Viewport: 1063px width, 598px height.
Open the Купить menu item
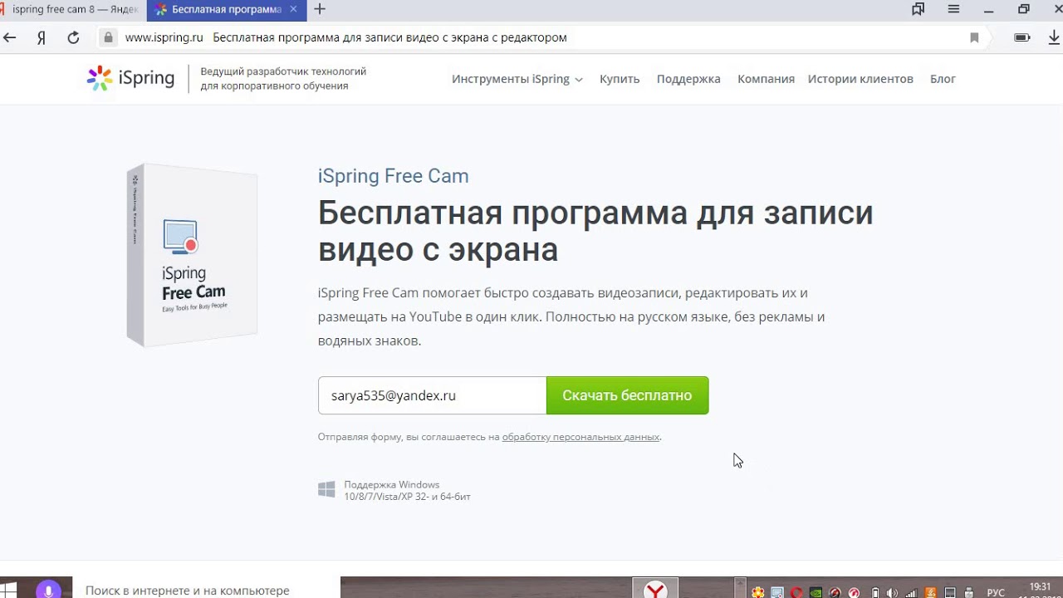[620, 79]
